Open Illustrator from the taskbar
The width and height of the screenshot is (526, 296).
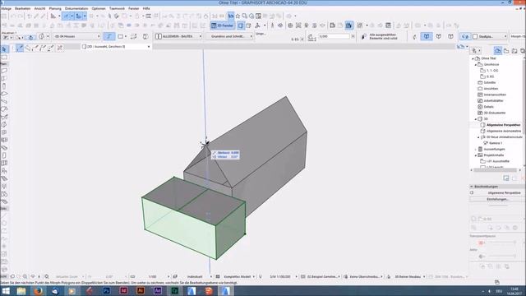point(141,291)
